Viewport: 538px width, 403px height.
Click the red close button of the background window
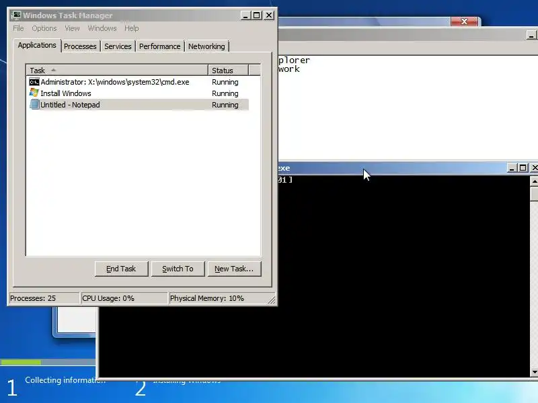[x=464, y=21]
